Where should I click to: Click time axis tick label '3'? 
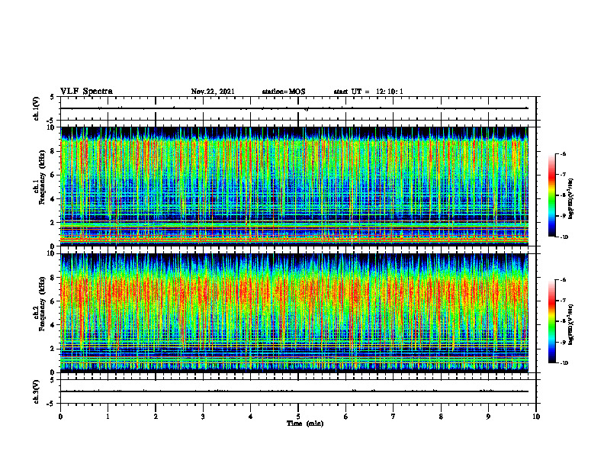[203, 417]
